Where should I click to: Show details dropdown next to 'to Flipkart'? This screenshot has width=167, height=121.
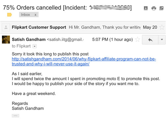(35, 46)
